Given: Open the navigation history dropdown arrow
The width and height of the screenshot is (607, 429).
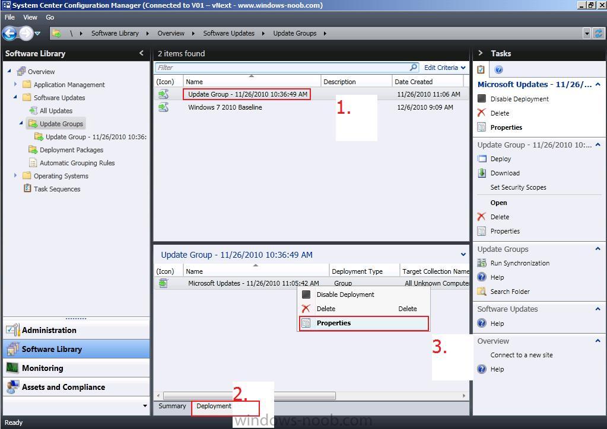Looking at the screenshot, I should [x=37, y=34].
